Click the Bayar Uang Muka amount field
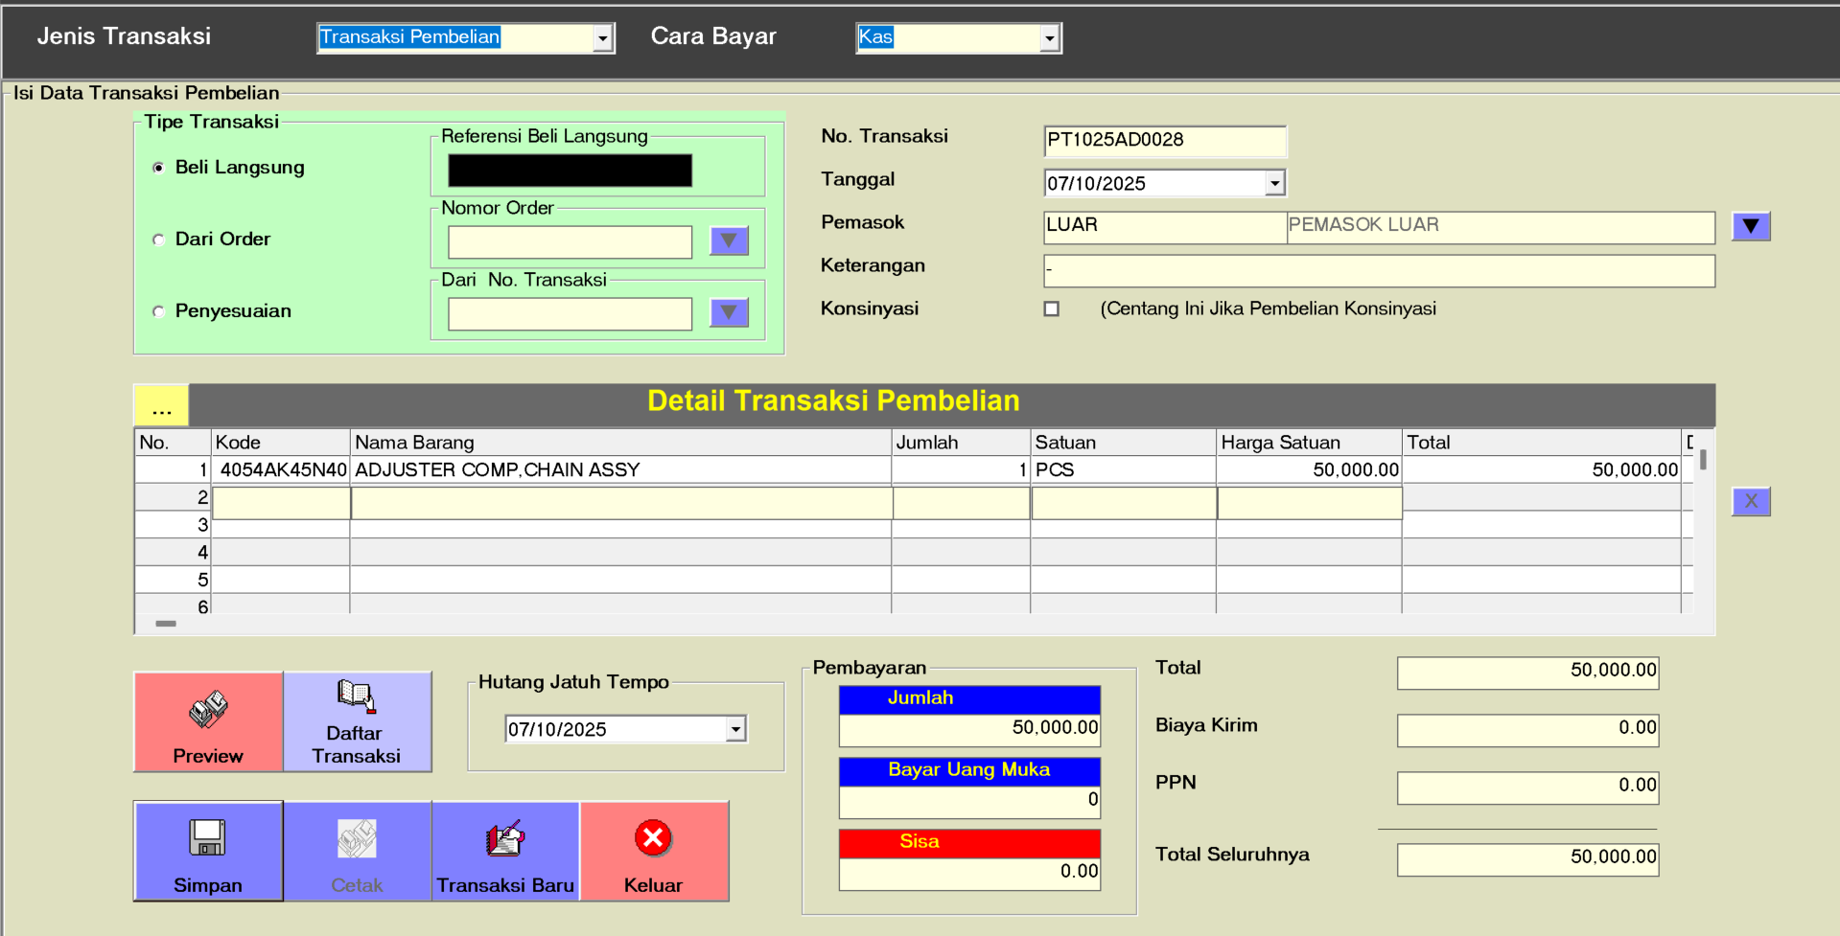The image size is (1840, 936). click(968, 801)
